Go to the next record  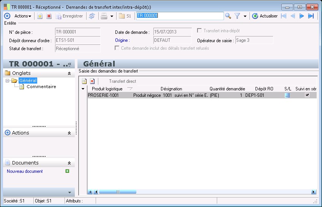(301, 16)
